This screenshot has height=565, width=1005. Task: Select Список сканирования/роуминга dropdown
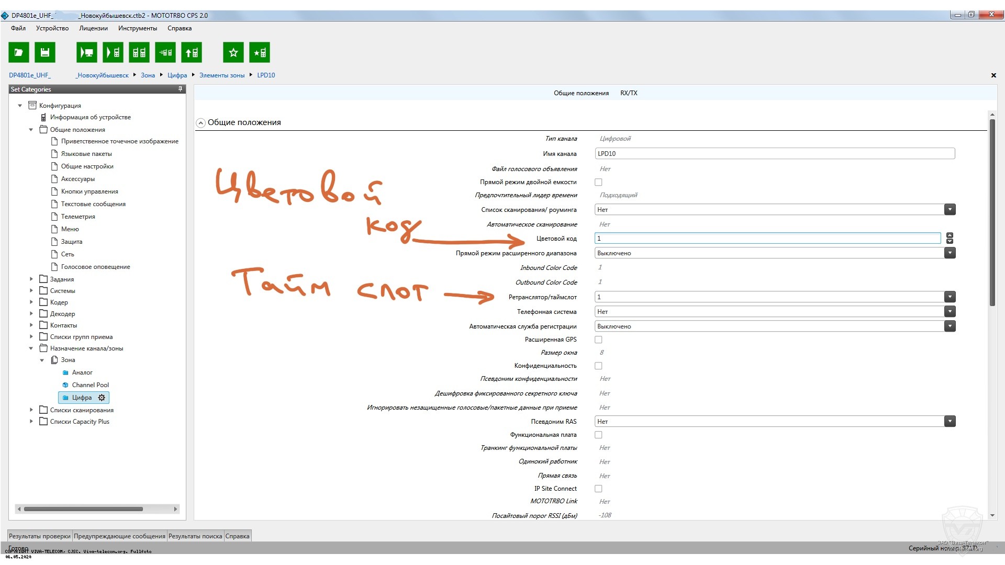coord(774,209)
